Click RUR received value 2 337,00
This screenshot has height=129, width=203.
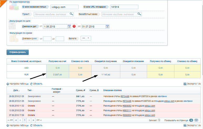pos(58,75)
